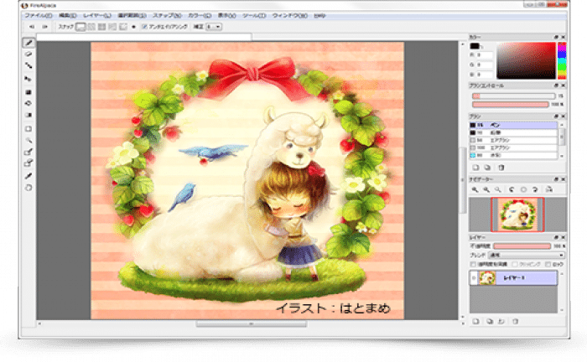Duplicate the brush in the Brush panel

click(x=487, y=168)
